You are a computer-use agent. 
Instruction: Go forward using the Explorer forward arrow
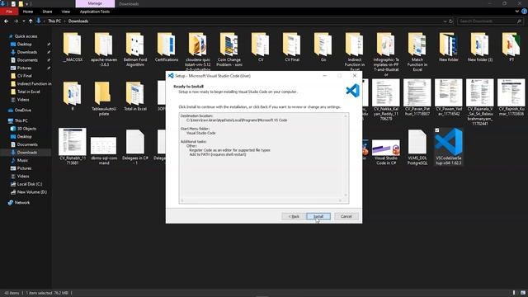16,21
